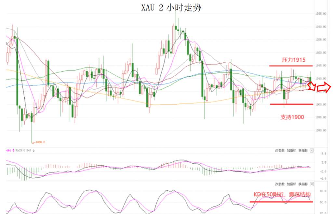The width and height of the screenshot is (333, 214).
Task: Close the KD indicator panel
Action: [x=312, y=184]
